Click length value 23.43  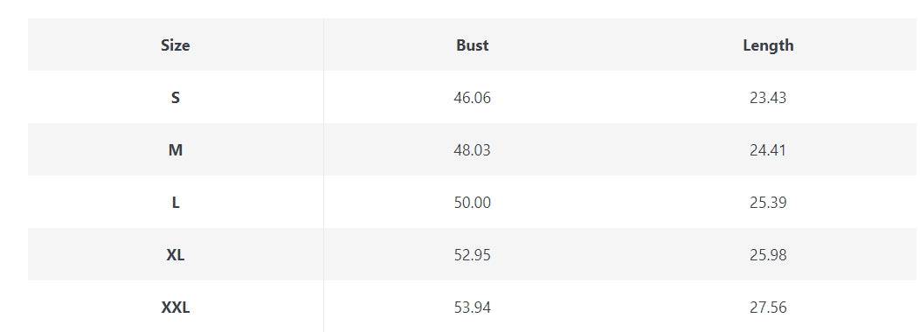pyautogui.click(x=768, y=97)
